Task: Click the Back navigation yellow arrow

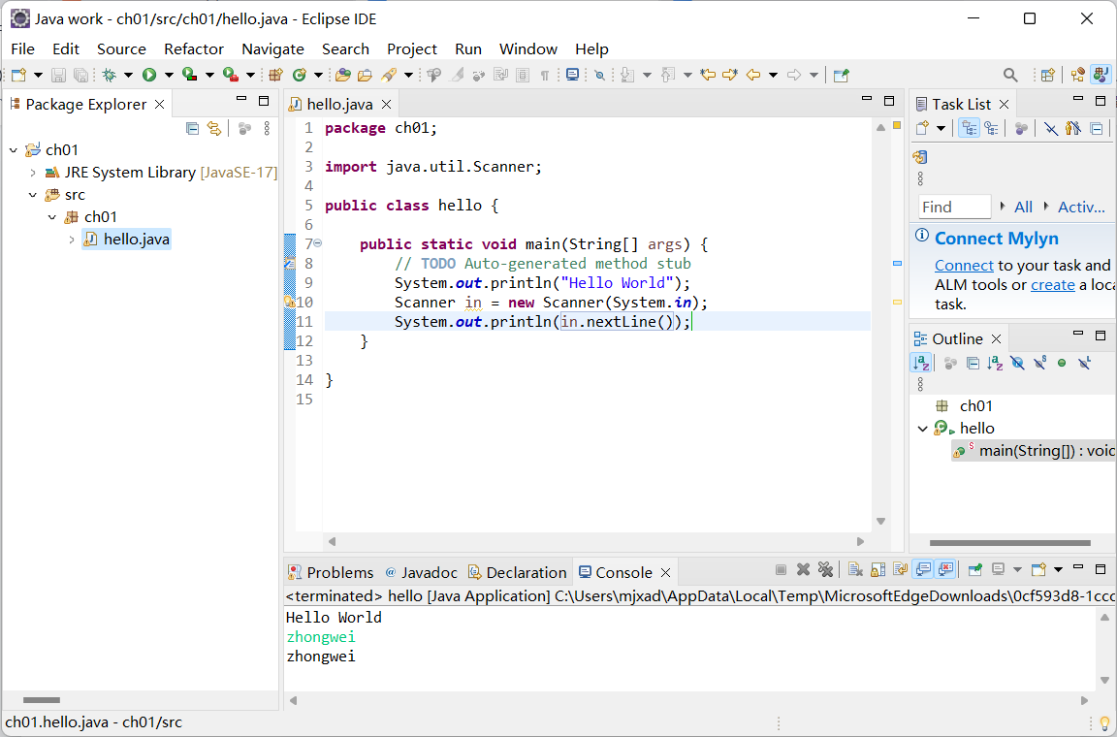Action: [x=753, y=75]
